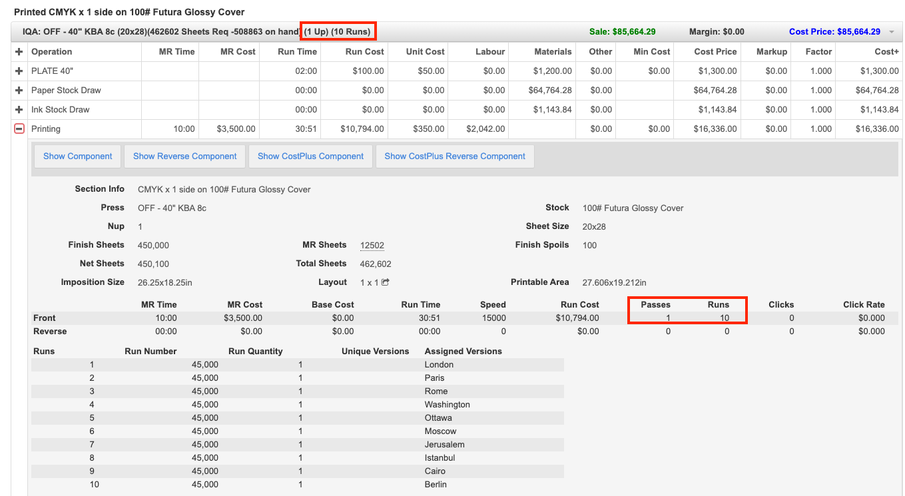This screenshot has height=496, width=905.
Task: Click PLATE 40" run time 02:00
Action: 306,71
